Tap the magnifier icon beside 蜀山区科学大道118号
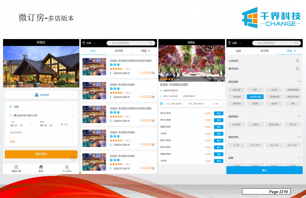The image size is (306, 198). pos(11,116)
